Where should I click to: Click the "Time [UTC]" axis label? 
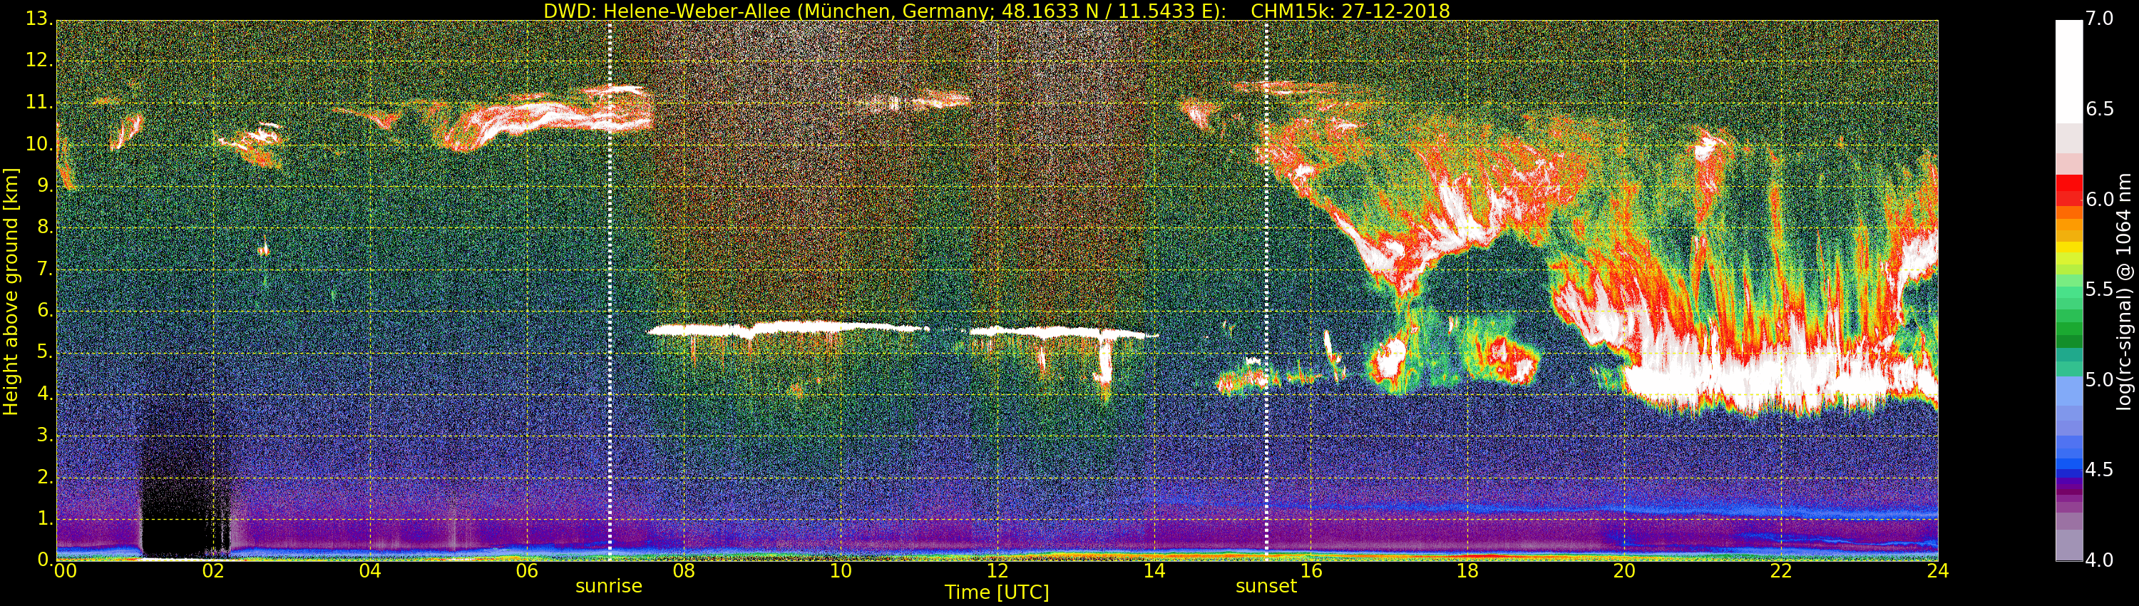click(997, 592)
